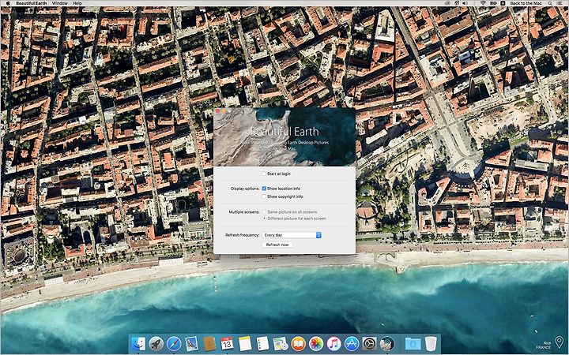Open the Window menu

(x=59, y=3)
